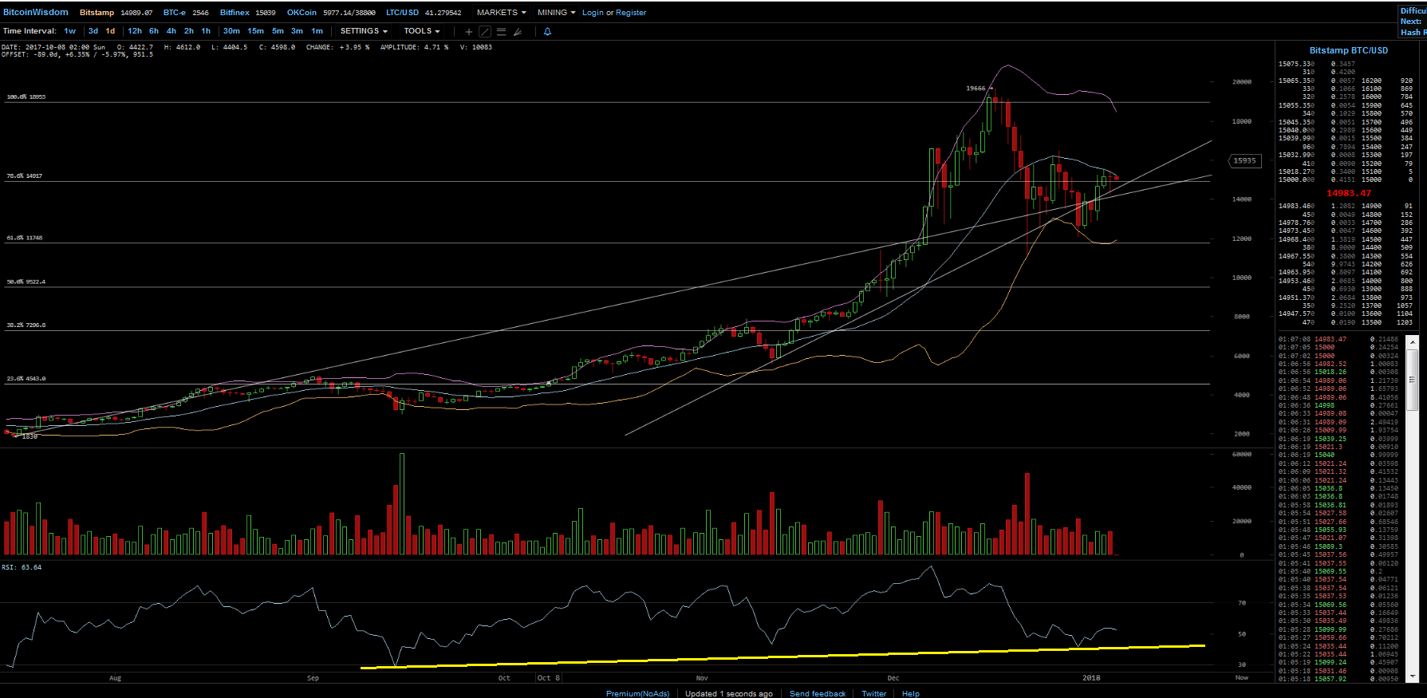The height and width of the screenshot is (698, 1427).
Task: Click the 50.0% 9522.4 Fibonacci label
Action: pos(26,282)
